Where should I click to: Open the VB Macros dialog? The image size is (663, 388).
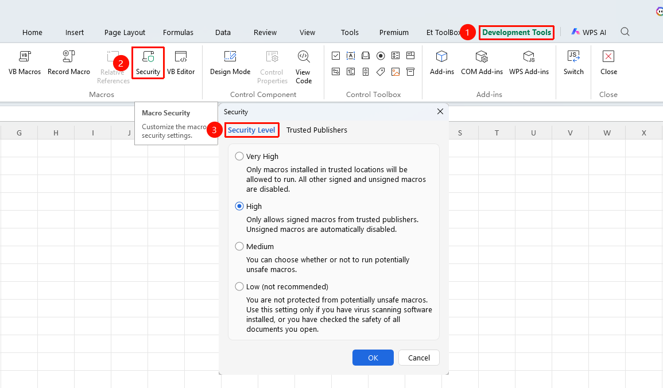pyautogui.click(x=25, y=63)
